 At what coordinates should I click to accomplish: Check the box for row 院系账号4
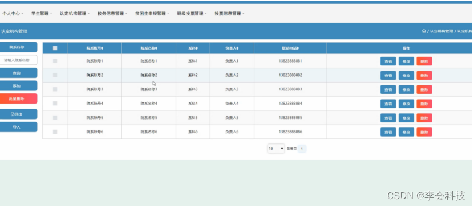tap(55, 104)
